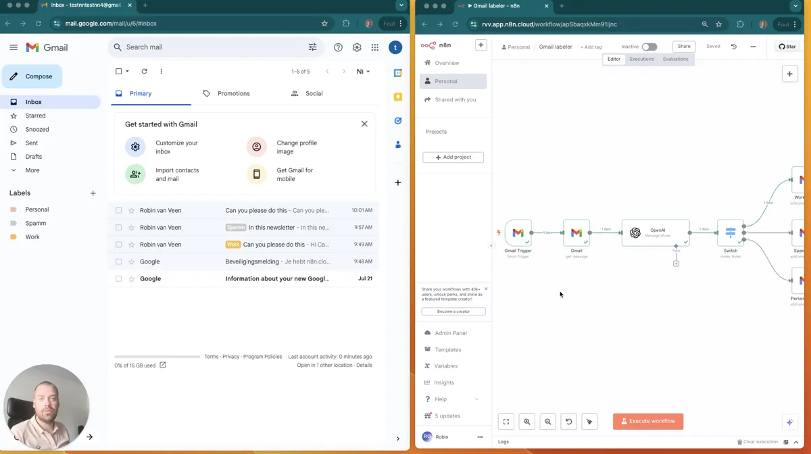Screen dimensions: 811x454
Task: Click the account activity Details link
Action: click(364, 365)
